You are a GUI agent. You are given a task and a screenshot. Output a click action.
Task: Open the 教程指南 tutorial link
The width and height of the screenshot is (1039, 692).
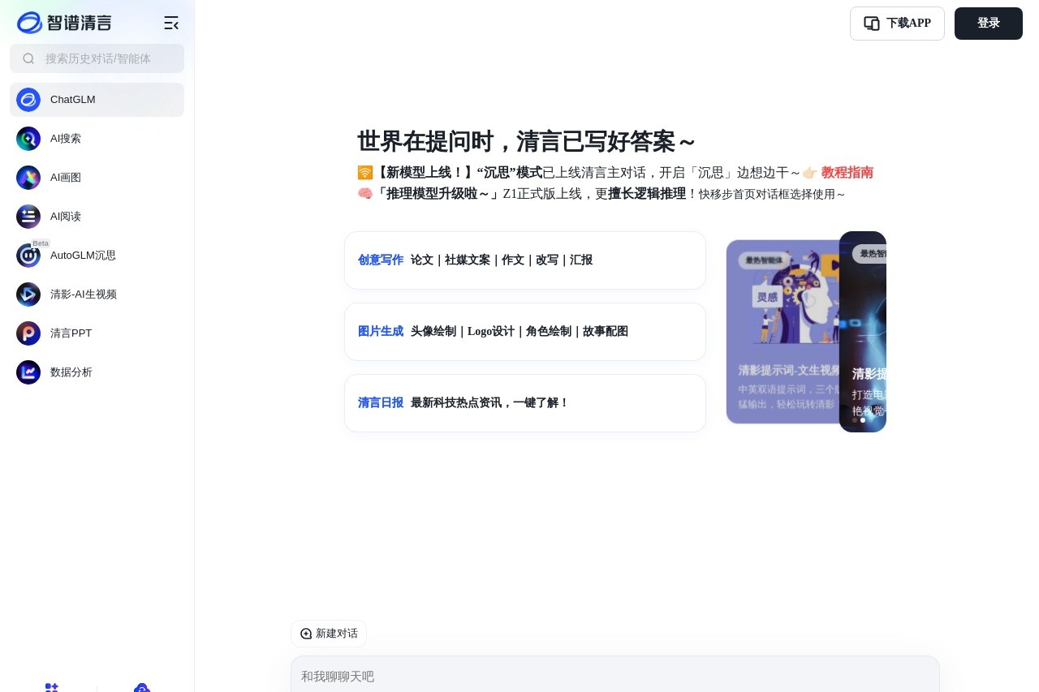pos(847,173)
